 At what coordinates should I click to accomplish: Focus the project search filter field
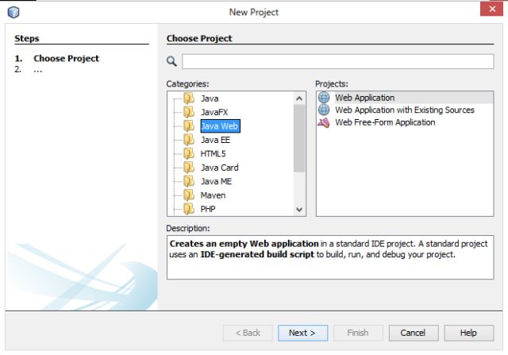coord(337,61)
